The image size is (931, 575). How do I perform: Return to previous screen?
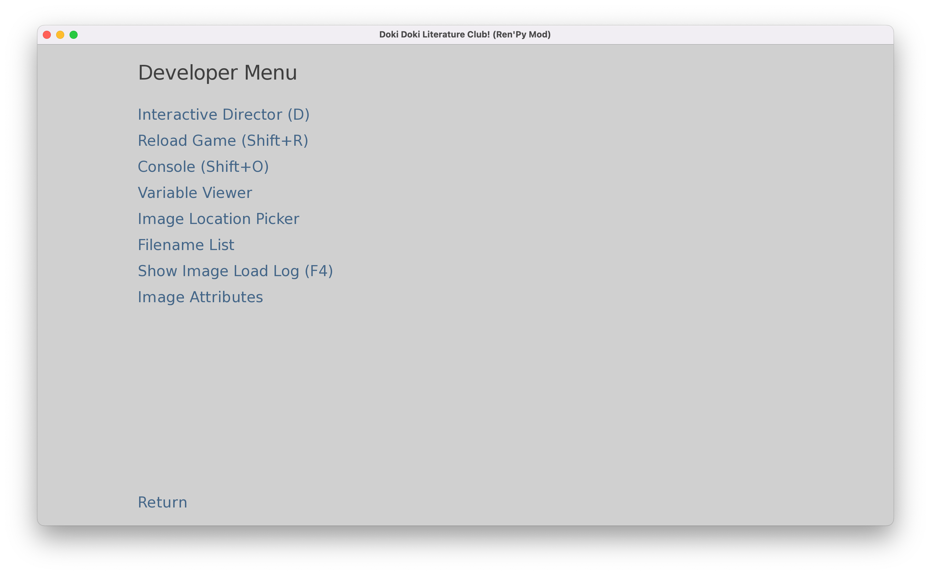pos(162,502)
